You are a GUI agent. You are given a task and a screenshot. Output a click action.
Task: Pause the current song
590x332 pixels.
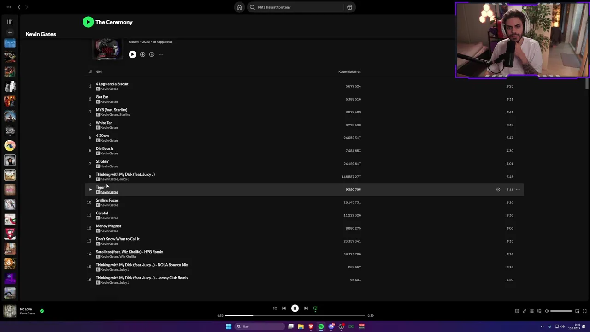click(x=295, y=308)
